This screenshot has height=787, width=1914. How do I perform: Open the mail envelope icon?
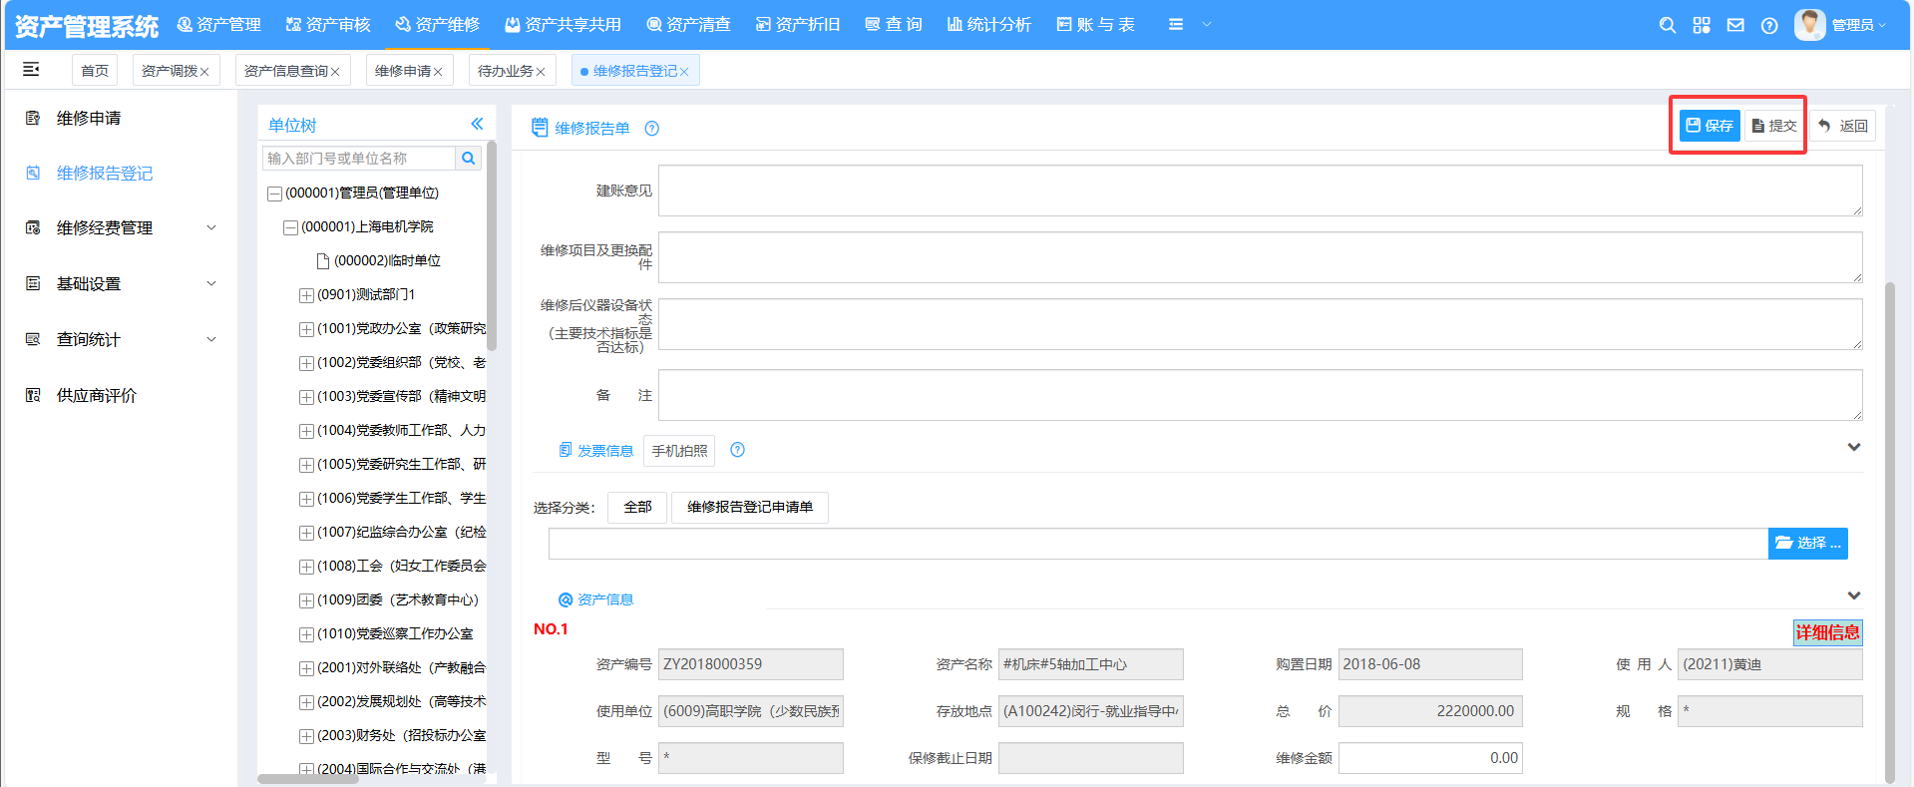click(1735, 25)
